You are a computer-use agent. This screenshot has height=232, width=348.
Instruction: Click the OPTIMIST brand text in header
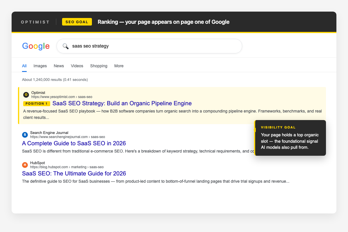coord(35,22)
